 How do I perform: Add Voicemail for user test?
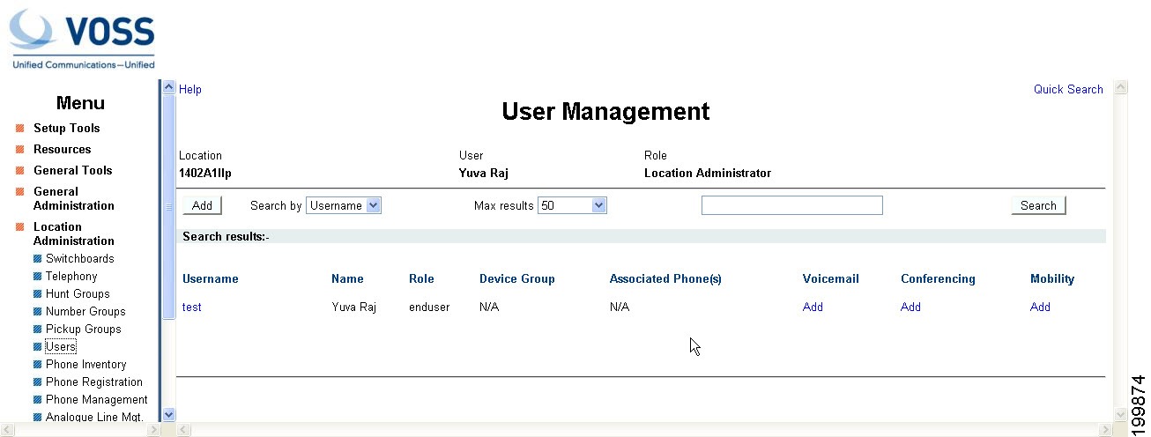point(813,307)
